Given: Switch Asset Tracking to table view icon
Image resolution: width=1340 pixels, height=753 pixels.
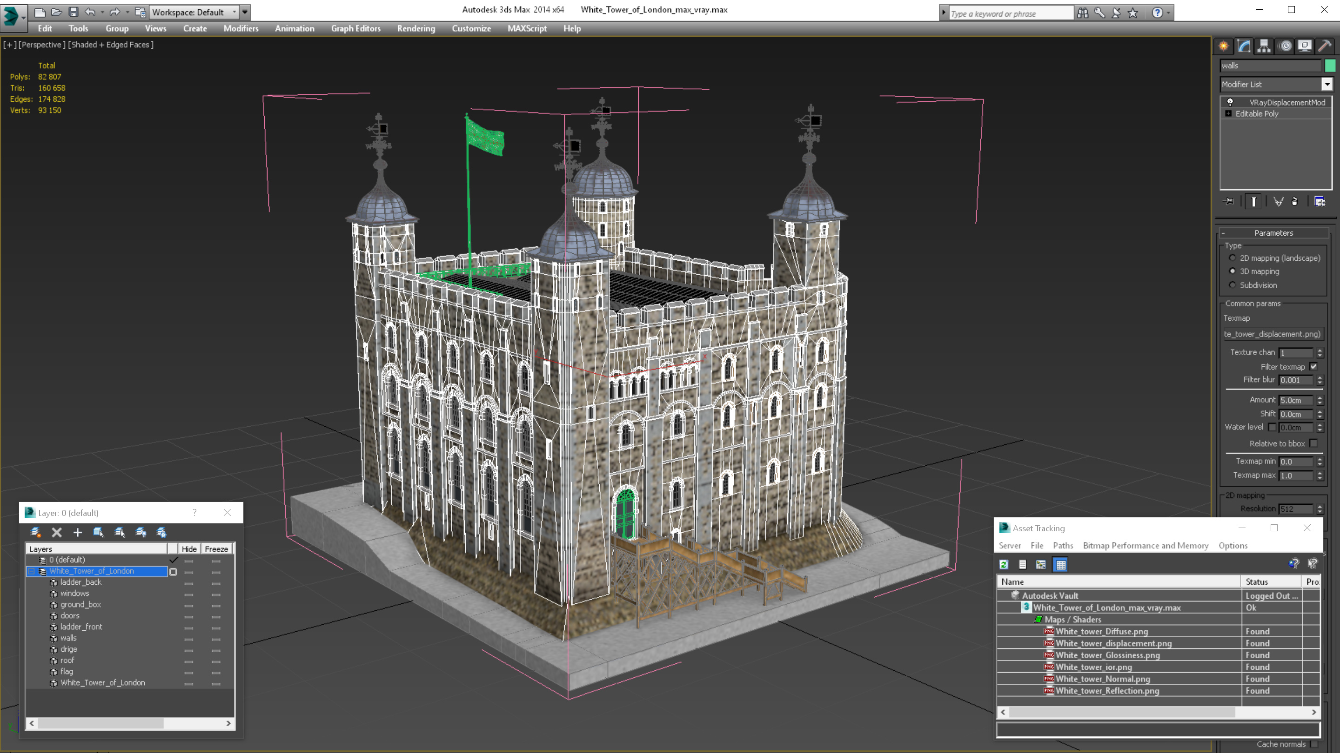Looking at the screenshot, I should pyautogui.click(x=1061, y=564).
